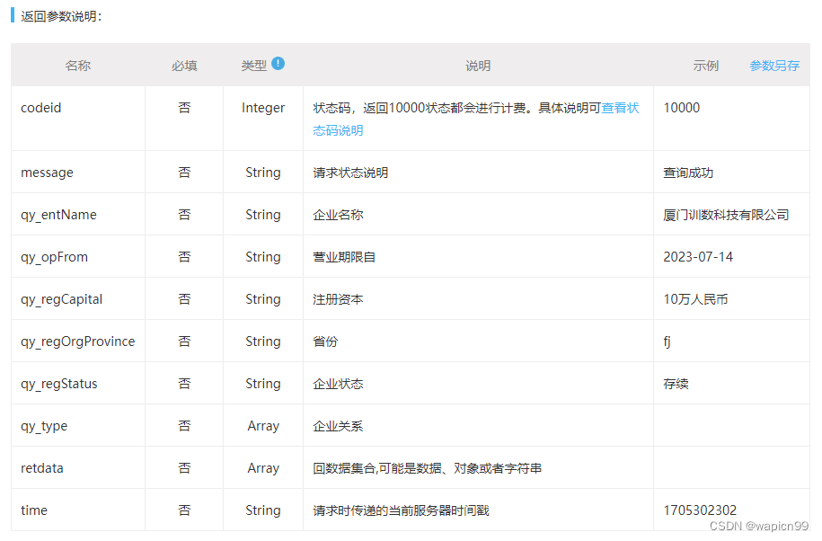This screenshot has height=541, width=822.
Task: Select the qy_regStatus parameter name
Action: (59, 385)
